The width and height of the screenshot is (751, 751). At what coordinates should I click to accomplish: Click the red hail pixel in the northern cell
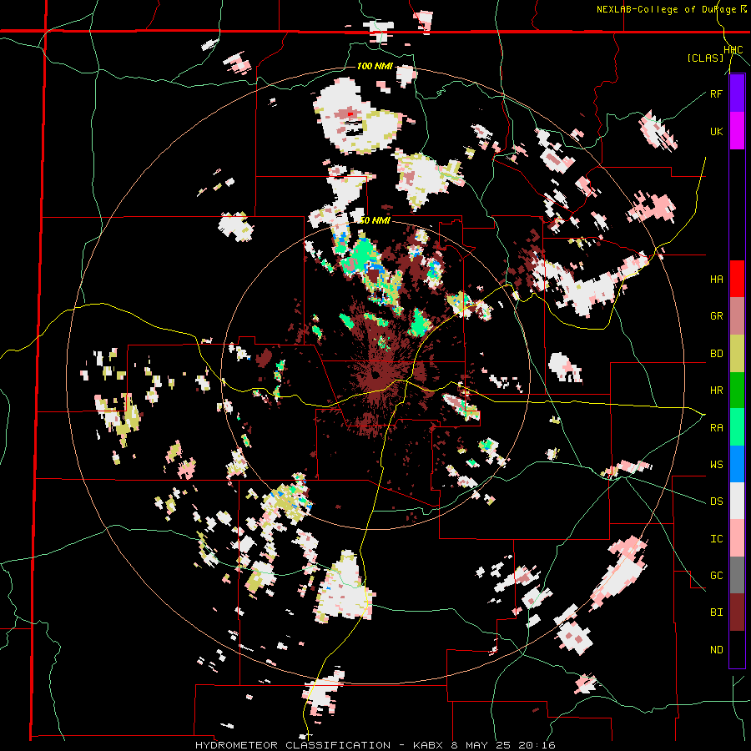click(x=350, y=114)
